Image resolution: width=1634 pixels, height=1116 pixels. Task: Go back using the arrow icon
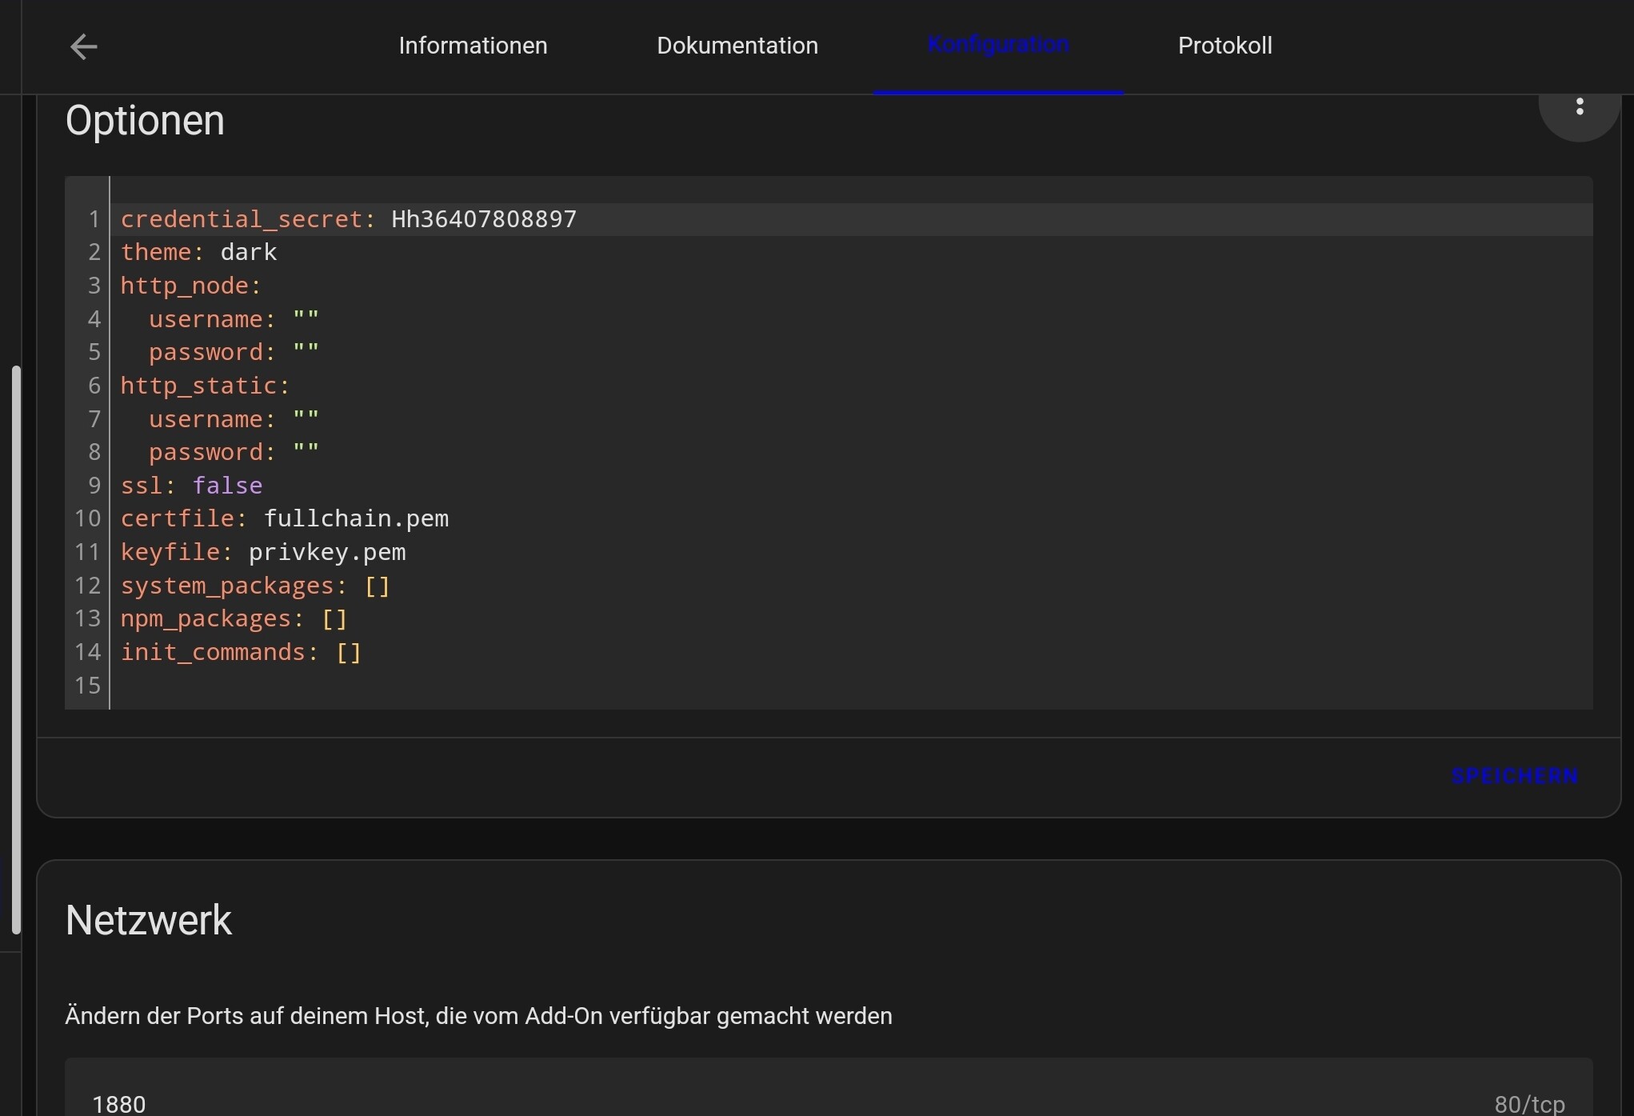click(83, 46)
